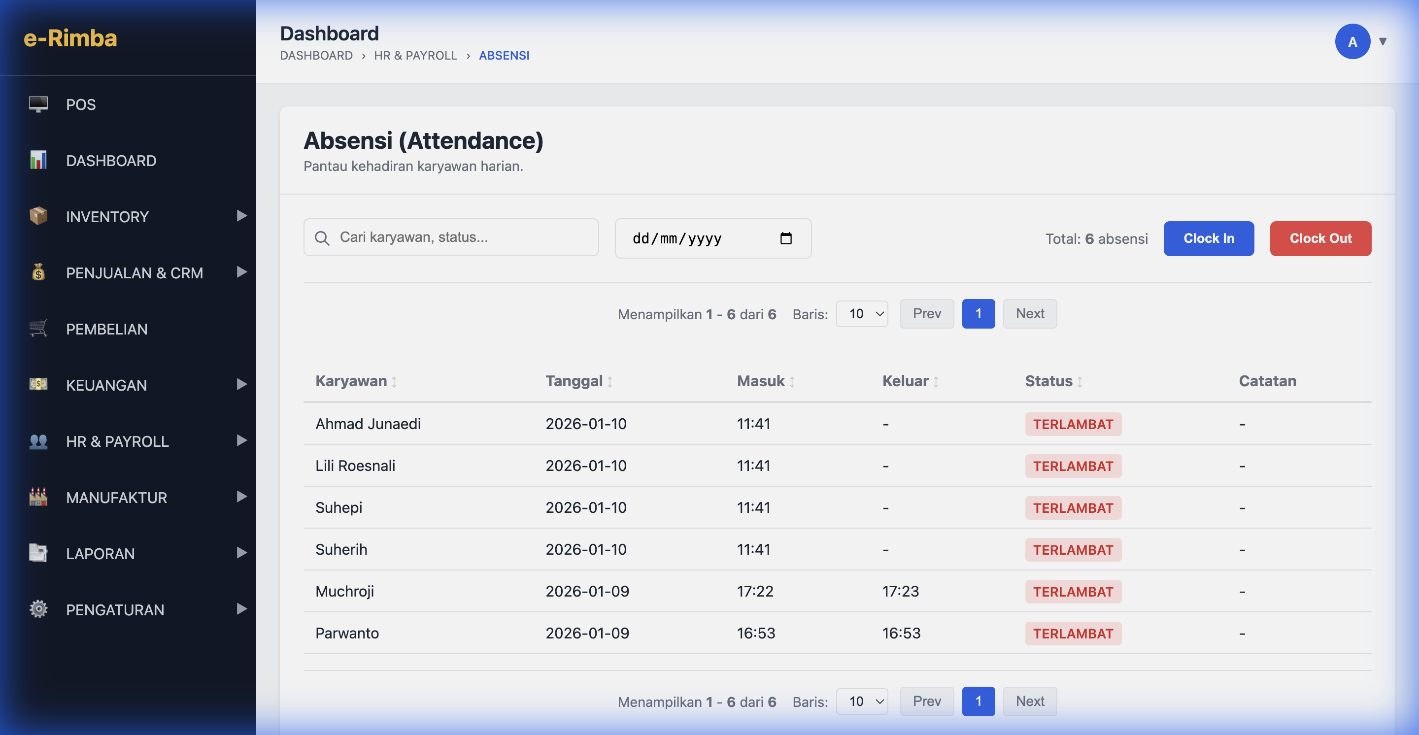Click the Laporan report document icon

(37, 553)
